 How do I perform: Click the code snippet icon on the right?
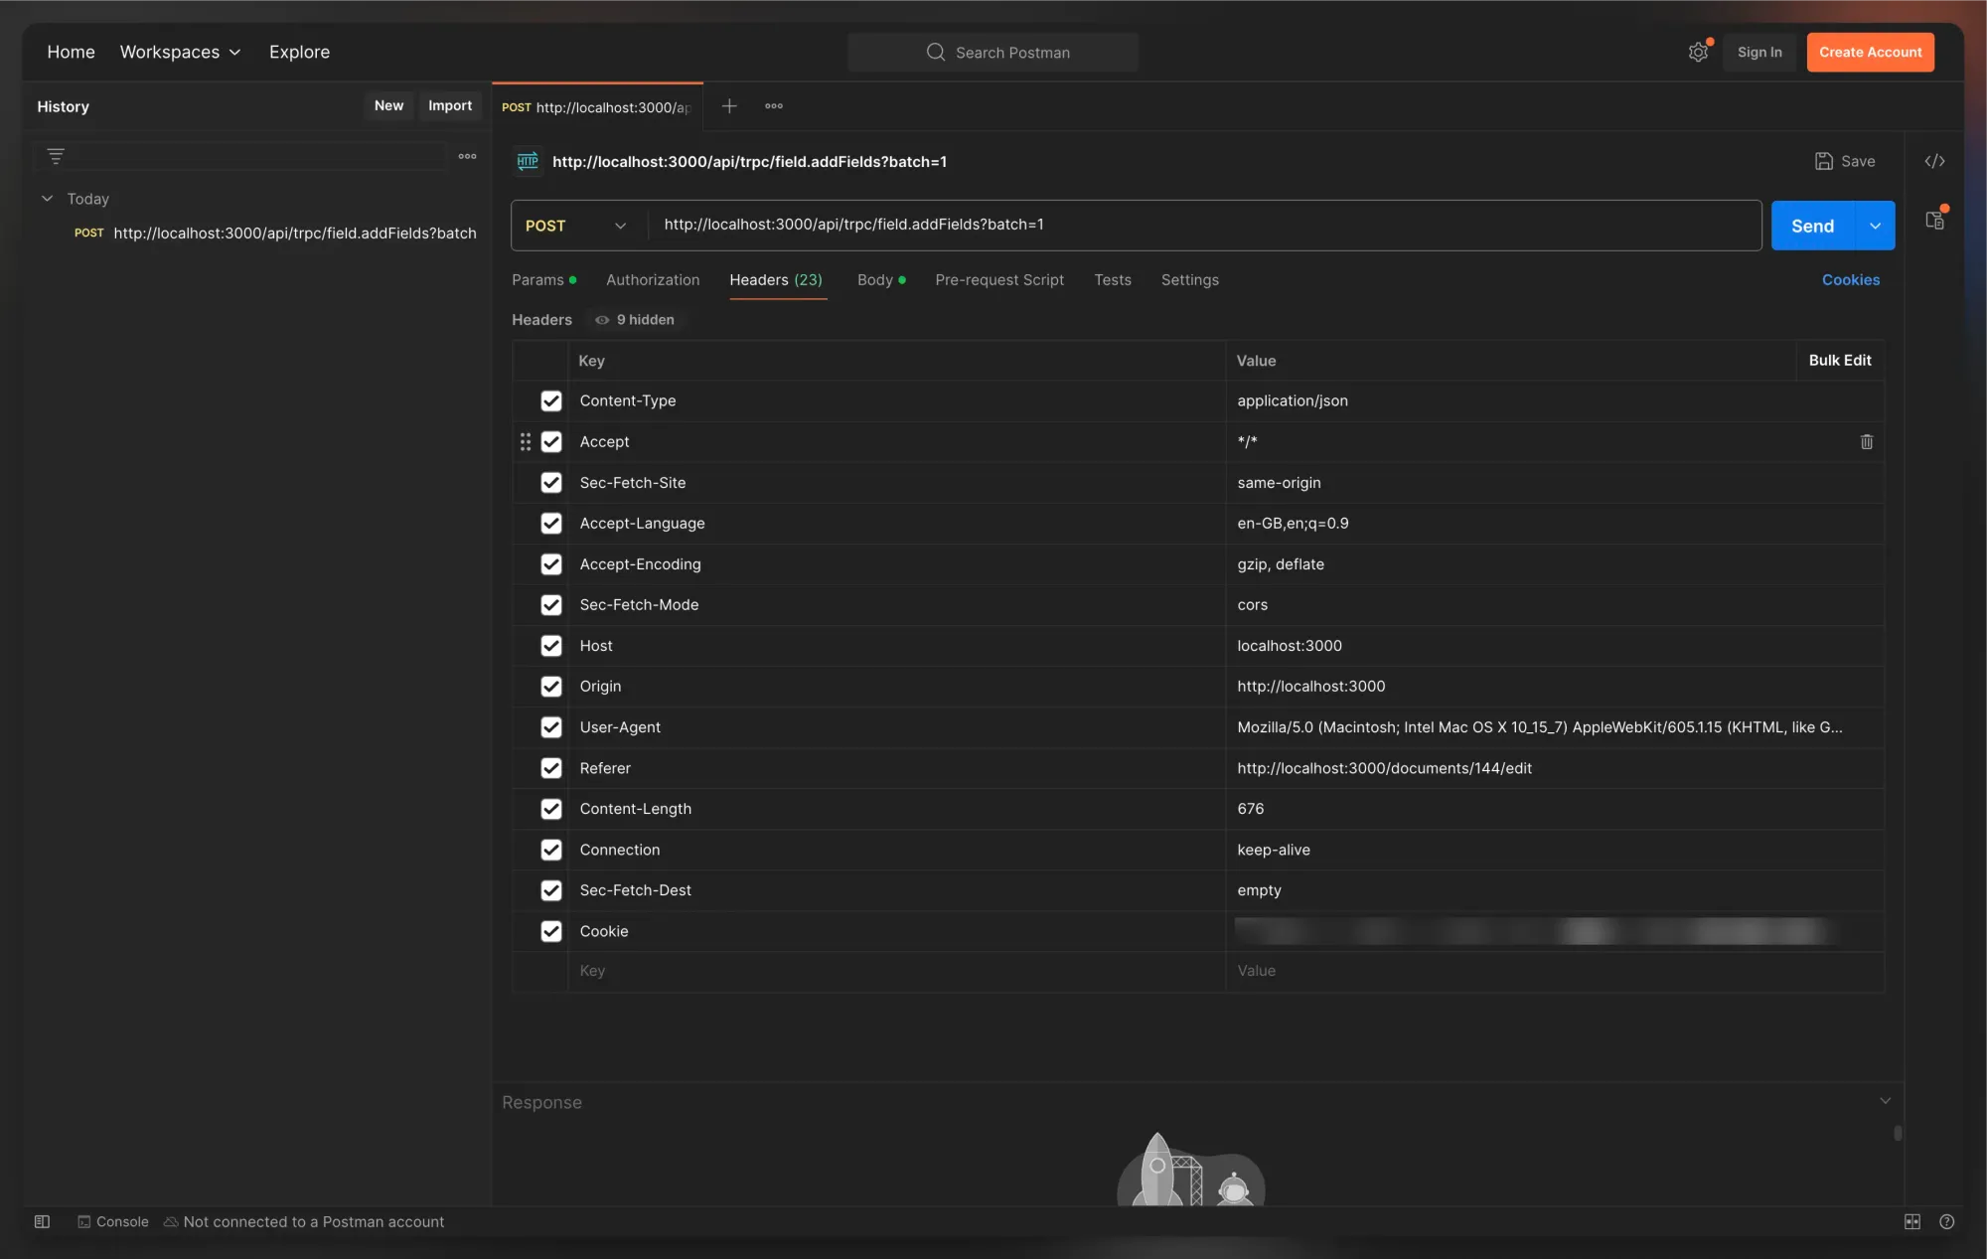pyautogui.click(x=1936, y=161)
